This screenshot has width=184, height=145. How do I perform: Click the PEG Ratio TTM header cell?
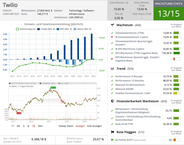pyautogui.click(x=142, y=14)
